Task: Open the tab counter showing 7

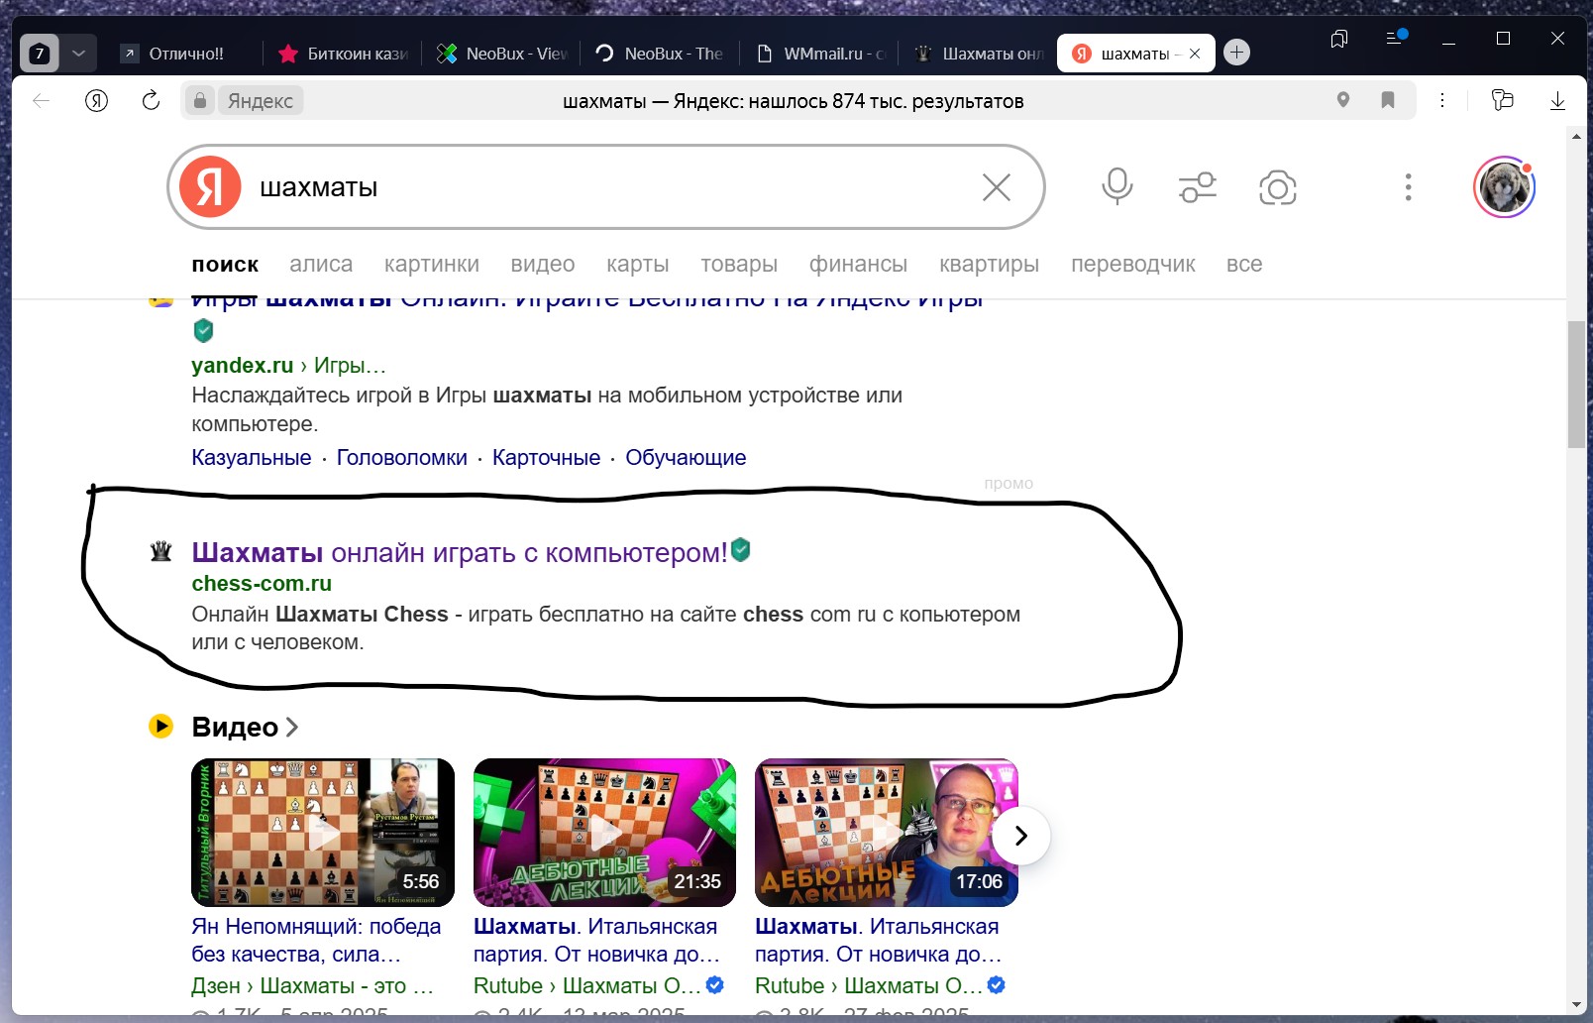Action: click(x=40, y=54)
